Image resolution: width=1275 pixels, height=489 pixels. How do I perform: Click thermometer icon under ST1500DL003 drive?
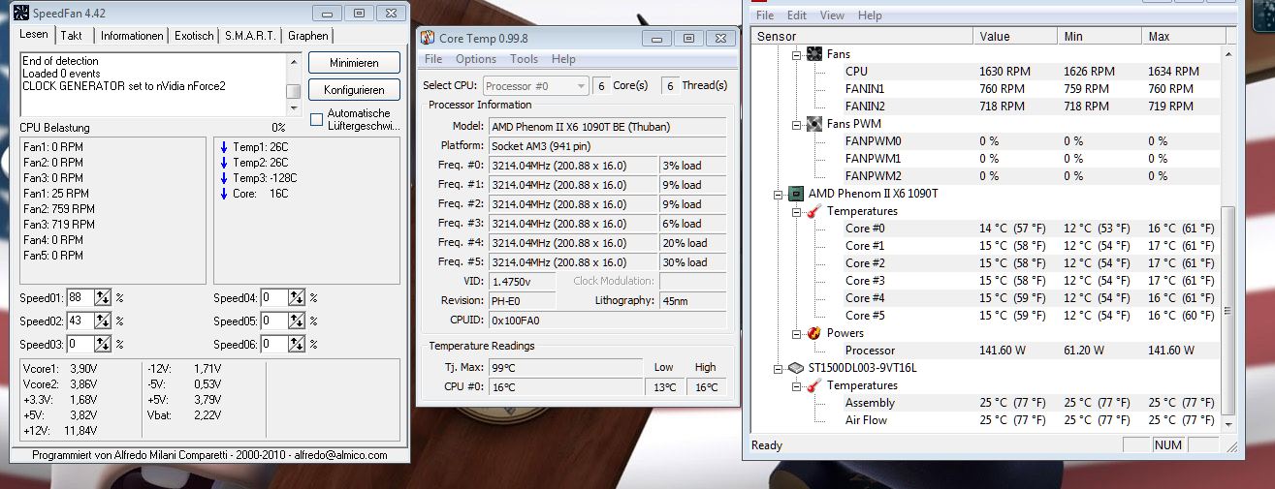[x=814, y=385]
